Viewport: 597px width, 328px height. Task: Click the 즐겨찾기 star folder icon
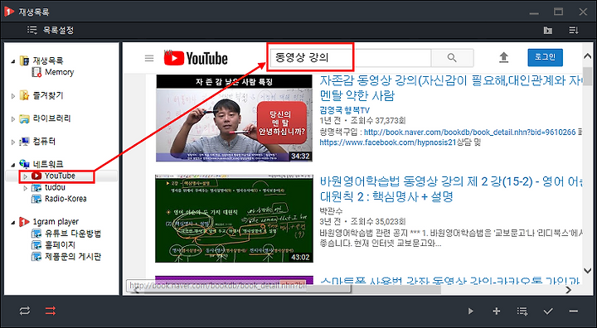click(x=24, y=95)
